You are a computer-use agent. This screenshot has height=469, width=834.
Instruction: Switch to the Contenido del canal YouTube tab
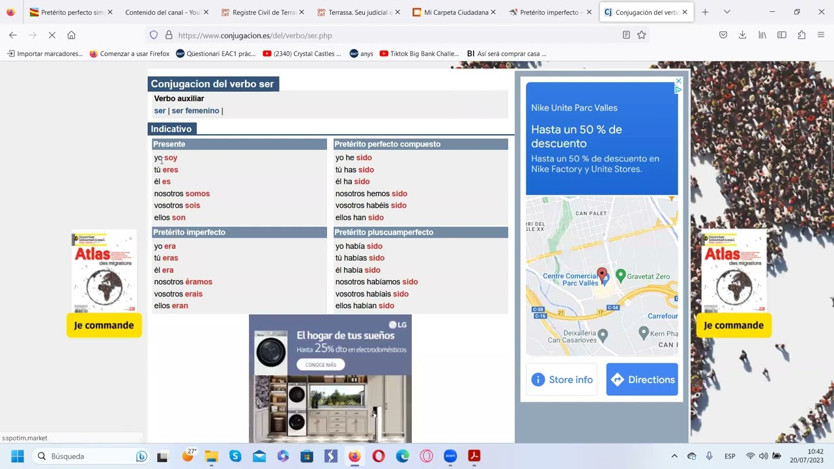click(166, 12)
